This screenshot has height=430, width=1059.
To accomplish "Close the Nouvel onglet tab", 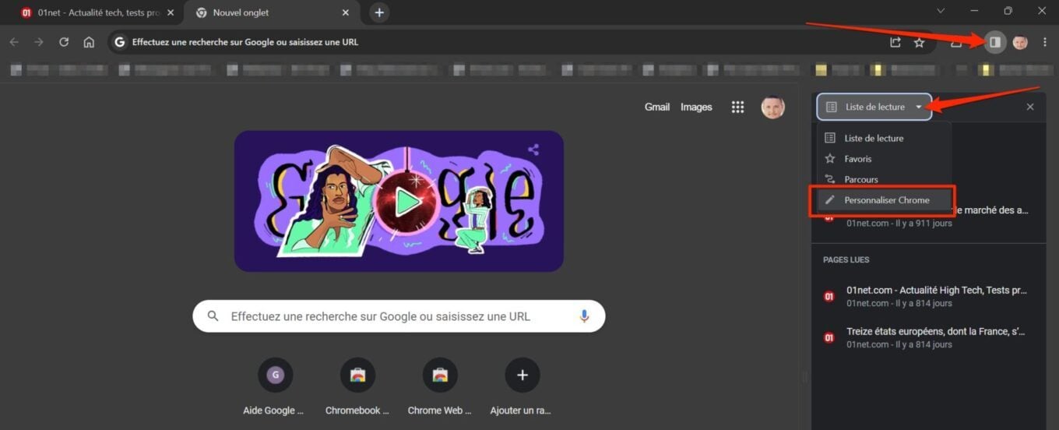I will [x=346, y=12].
